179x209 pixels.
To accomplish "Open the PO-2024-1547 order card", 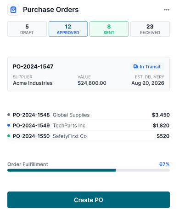I will [x=89, y=74].
